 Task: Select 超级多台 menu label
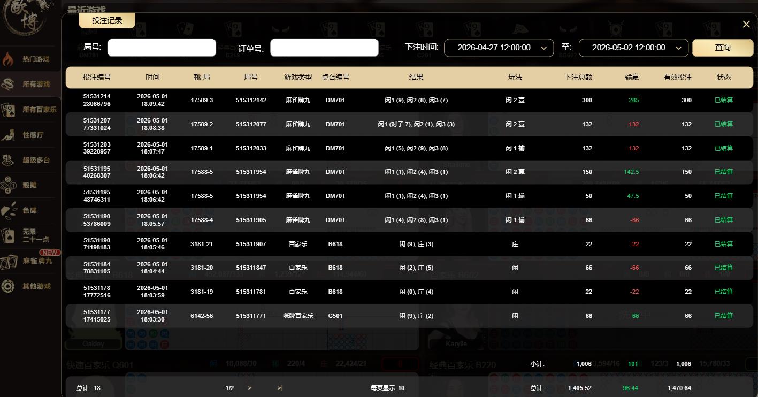(x=36, y=160)
